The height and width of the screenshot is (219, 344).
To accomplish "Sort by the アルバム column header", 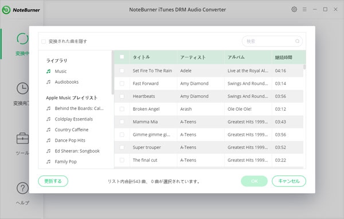I will pos(236,57).
